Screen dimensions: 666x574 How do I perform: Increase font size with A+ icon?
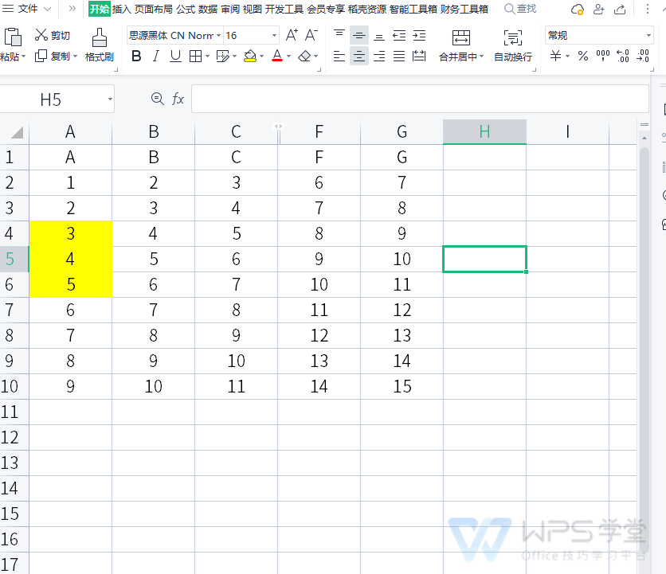(x=292, y=35)
